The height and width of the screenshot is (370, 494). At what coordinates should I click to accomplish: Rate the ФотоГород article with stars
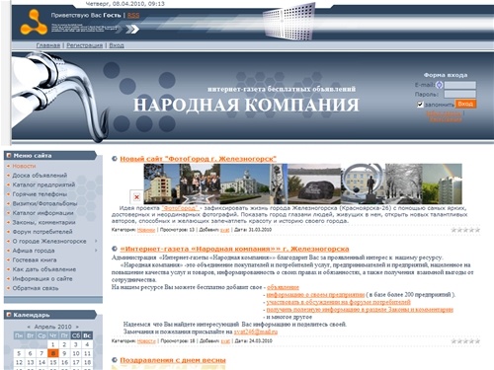coord(465,230)
